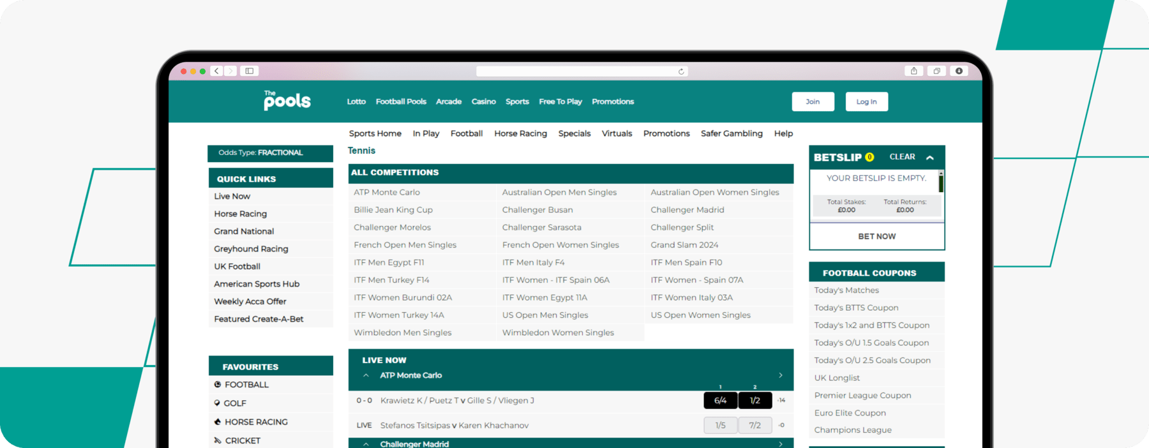Image resolution: width=1149 pixels, height=448 pixels.
Task: Click the betslip count badge
Action: pos(869,157)
